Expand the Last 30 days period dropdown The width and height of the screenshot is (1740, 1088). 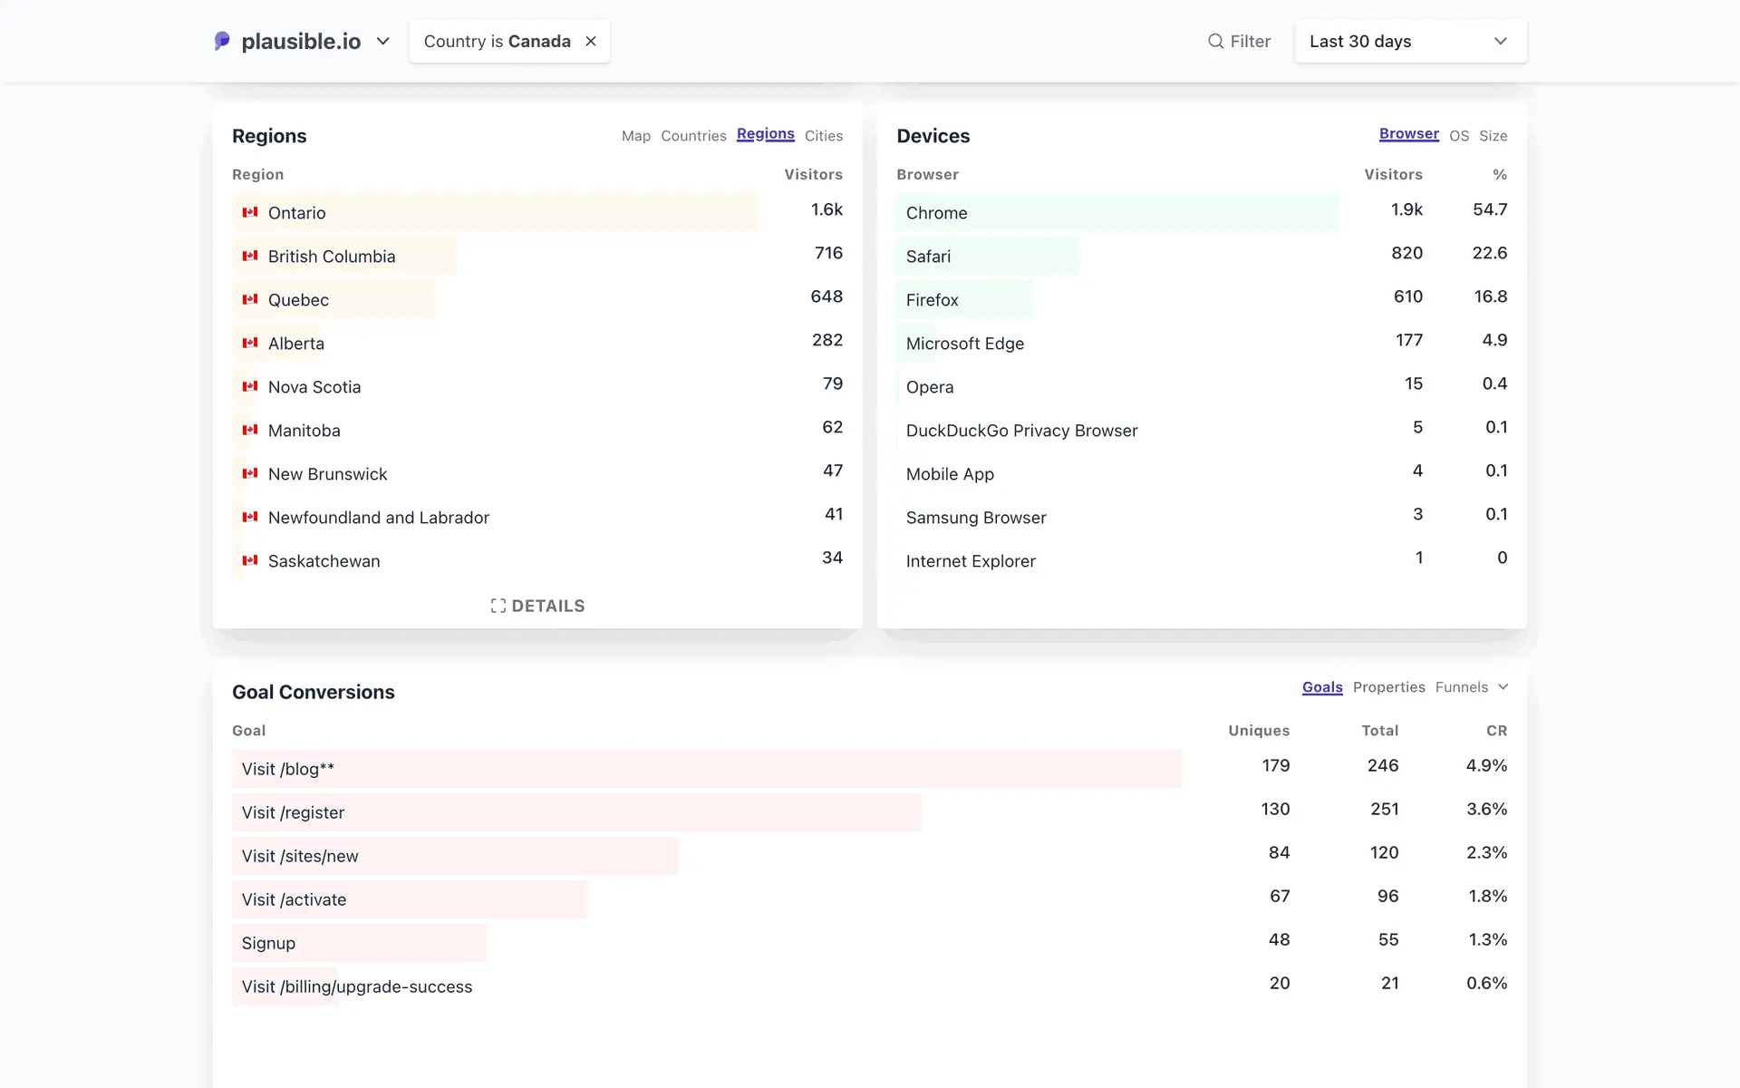(1410, 41)
